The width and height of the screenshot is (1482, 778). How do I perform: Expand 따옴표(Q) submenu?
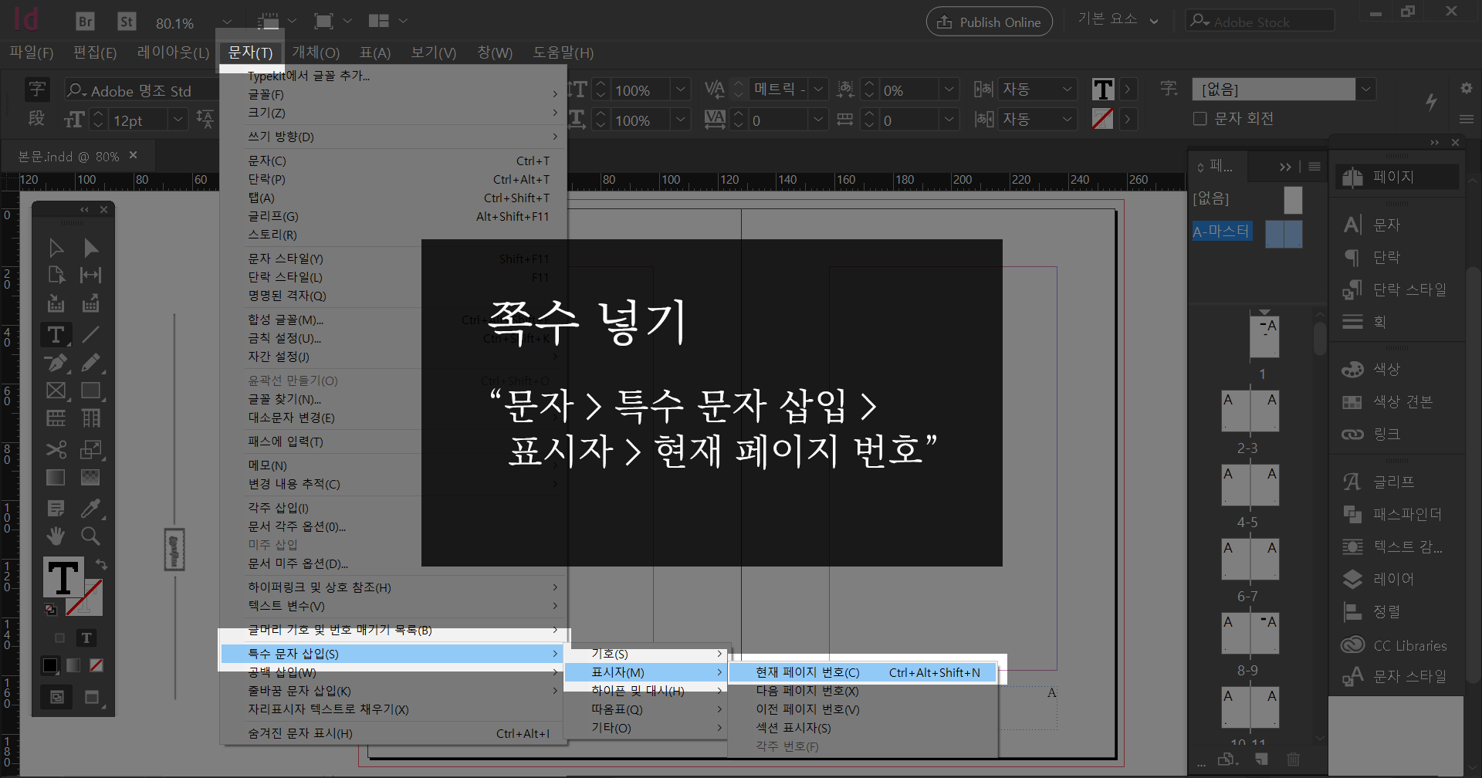click(x=648, y=709)
